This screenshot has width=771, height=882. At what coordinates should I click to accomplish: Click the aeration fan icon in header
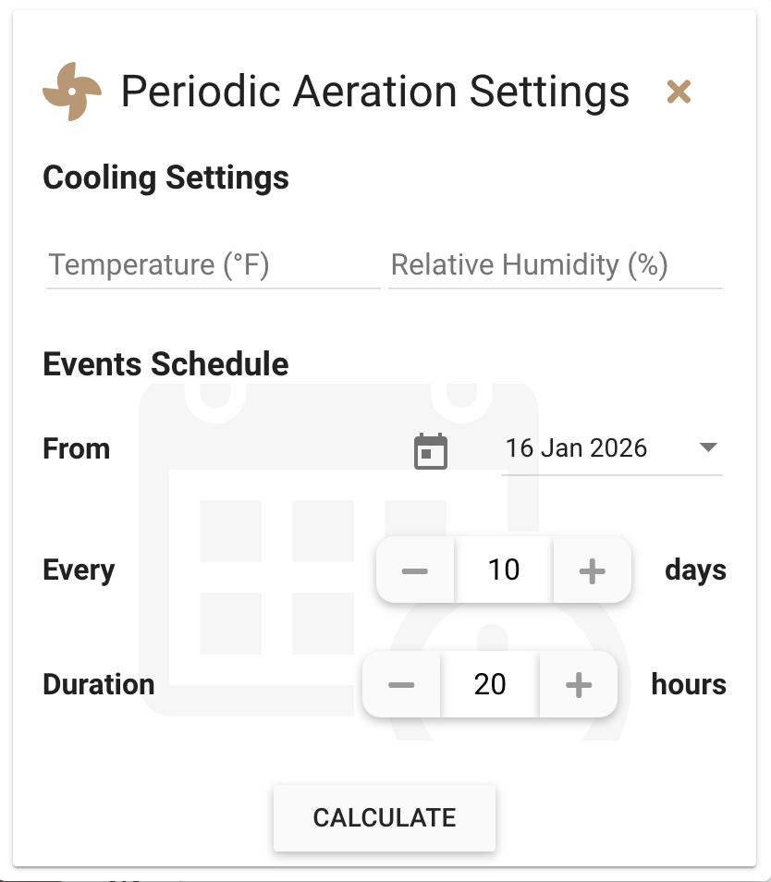(x=71, y=92)
